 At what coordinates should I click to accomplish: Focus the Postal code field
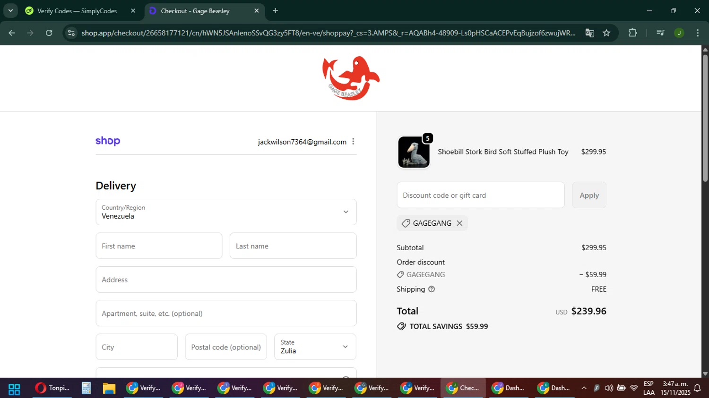(x=226, y=347)
